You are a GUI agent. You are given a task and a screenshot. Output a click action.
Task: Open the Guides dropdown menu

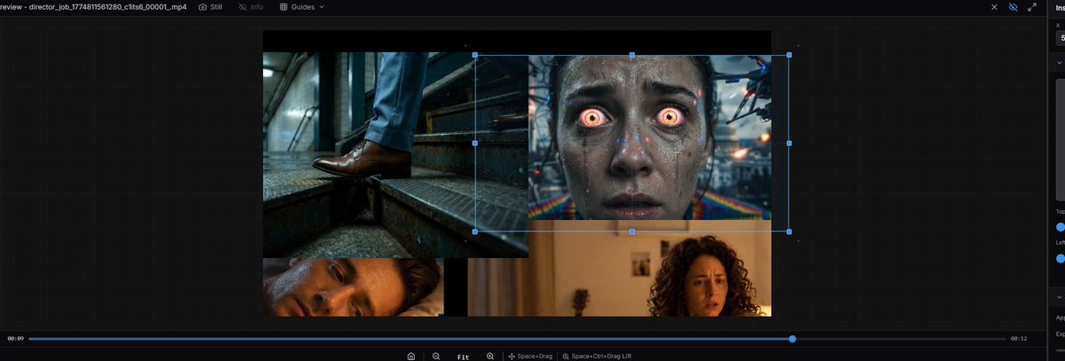[302, 7]
